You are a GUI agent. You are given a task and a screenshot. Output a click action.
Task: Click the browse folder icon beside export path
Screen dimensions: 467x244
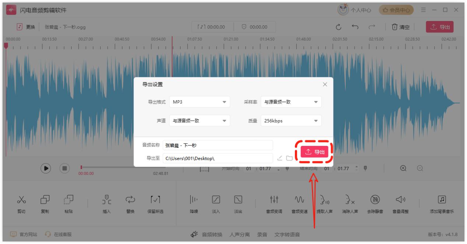click(289, 158)
